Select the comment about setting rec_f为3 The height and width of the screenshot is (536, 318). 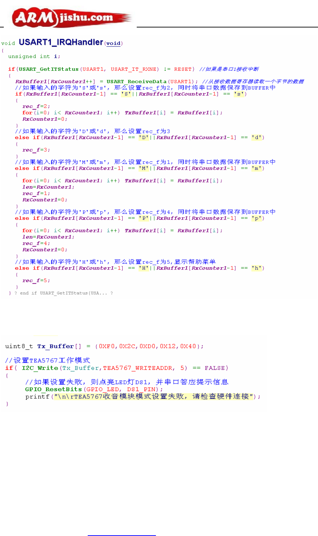point(93,131)
